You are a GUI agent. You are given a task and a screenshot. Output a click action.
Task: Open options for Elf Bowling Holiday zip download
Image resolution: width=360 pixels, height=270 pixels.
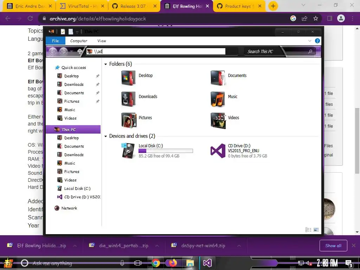[x=75, y=246]
